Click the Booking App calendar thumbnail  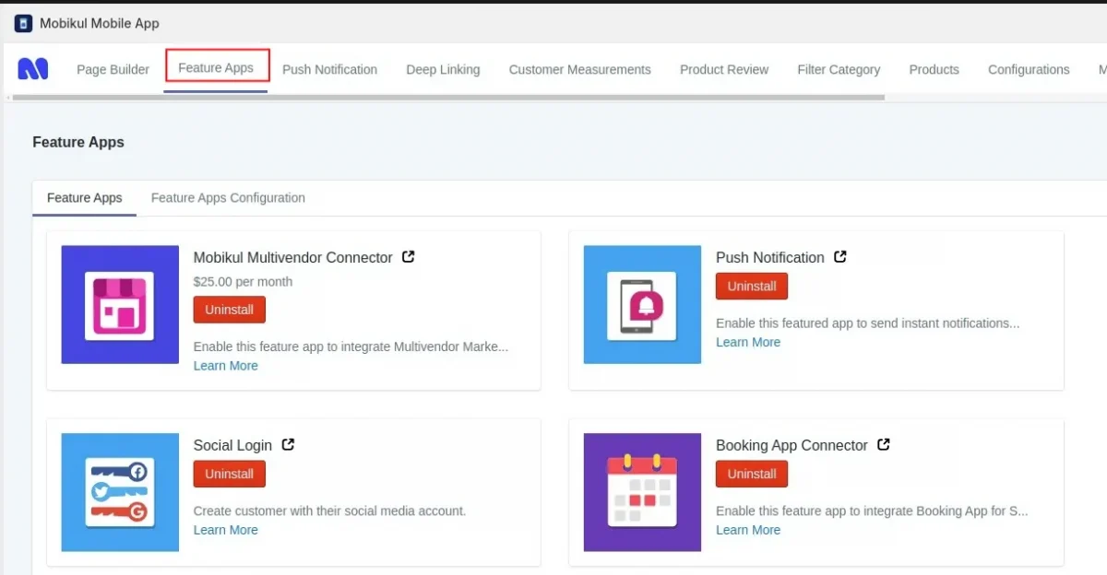pos(641,491)
